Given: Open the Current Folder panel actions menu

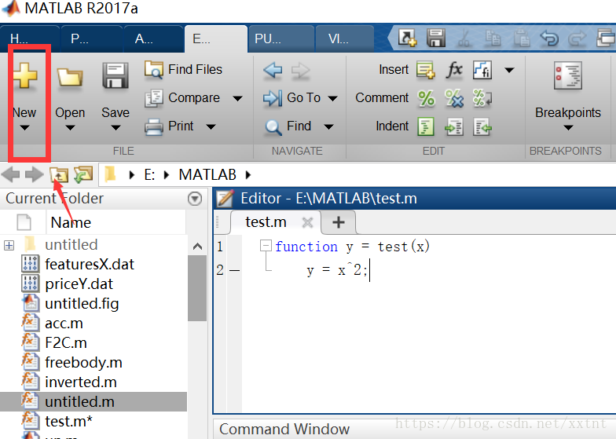Looking at the screenshot, I should point(195,199).
